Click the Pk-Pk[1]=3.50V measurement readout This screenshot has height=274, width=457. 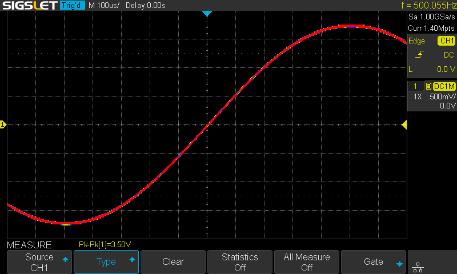(105, 244)
